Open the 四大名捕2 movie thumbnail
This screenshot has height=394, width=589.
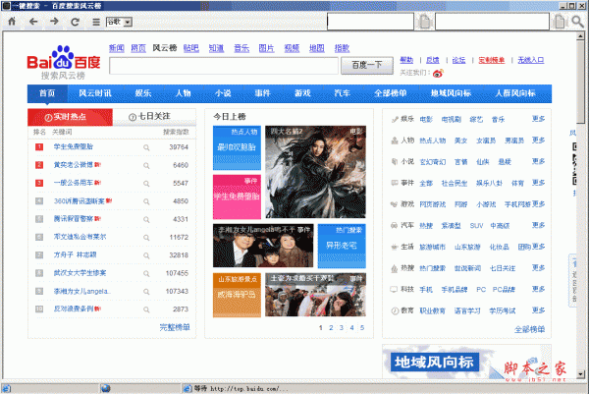click(x=315, y=172)
